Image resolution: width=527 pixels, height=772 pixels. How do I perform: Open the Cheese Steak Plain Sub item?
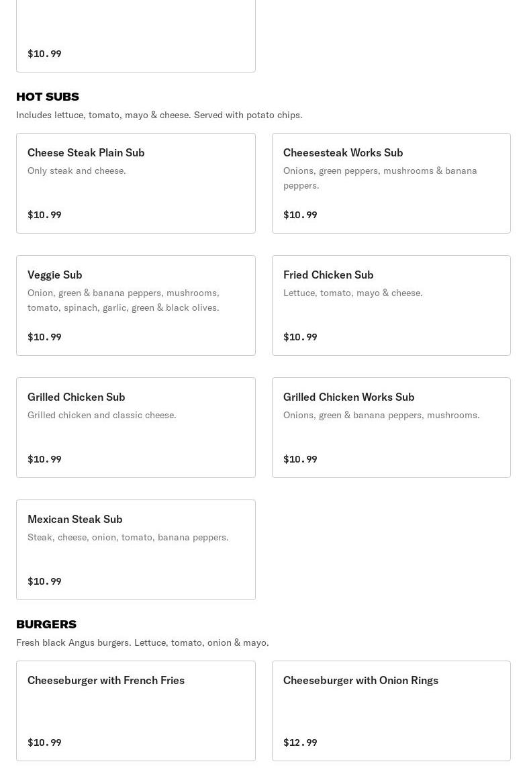coord(86,152)
